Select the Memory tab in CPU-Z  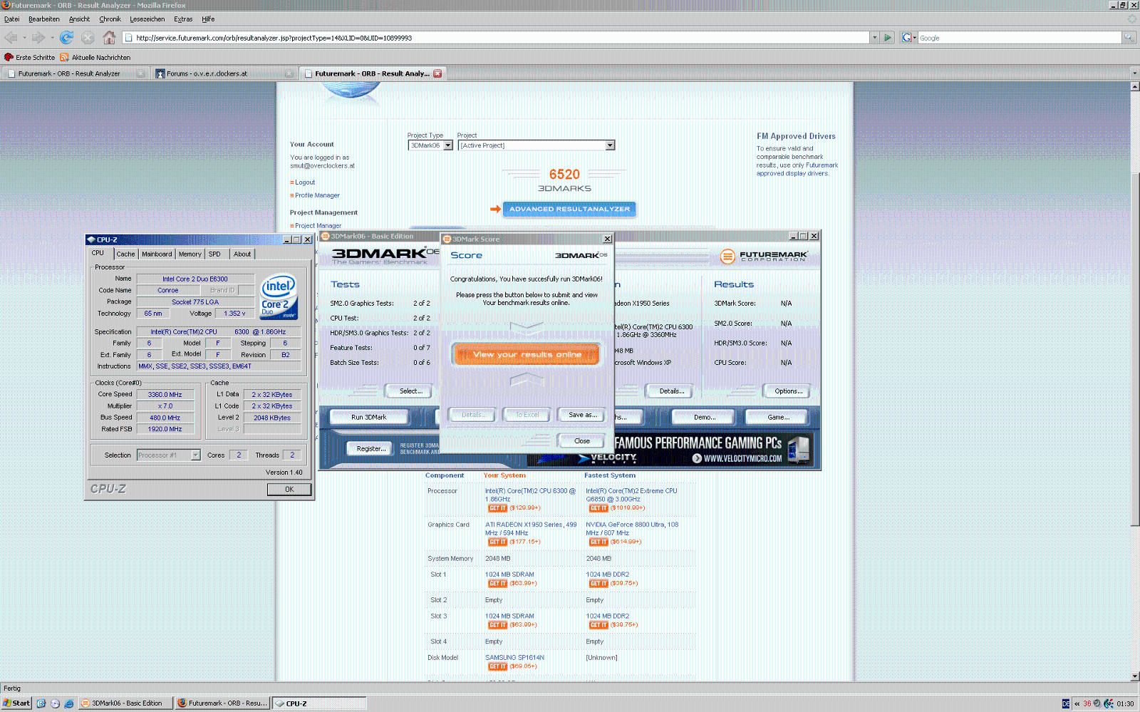click(x=190, y=254)
